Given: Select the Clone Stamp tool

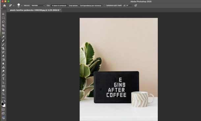Looking at the screenshot, I should click(x=3, y=48).
